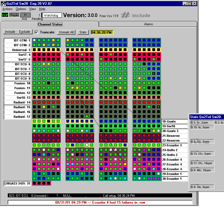Screen dimensions: 224x212
Task: Toggle the Replic button
Action: pyautogui.click(x=15, y=15)
